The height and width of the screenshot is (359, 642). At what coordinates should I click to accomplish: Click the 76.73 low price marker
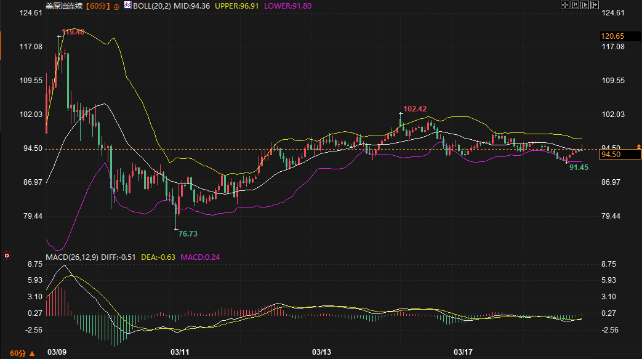tap(188, 234)
